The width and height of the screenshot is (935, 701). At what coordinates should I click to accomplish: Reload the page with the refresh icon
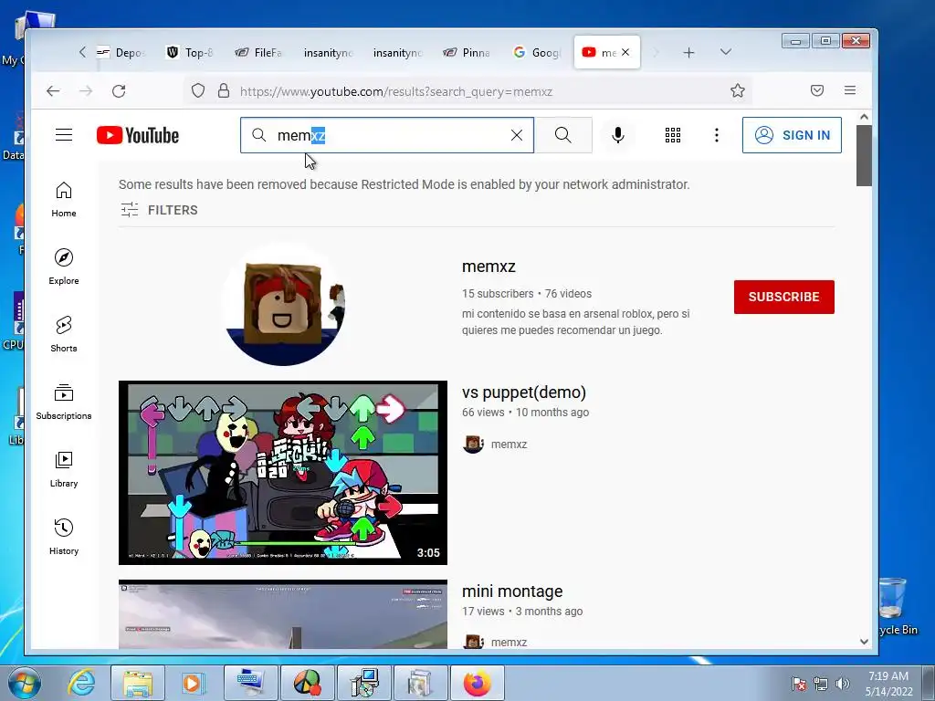119,90
